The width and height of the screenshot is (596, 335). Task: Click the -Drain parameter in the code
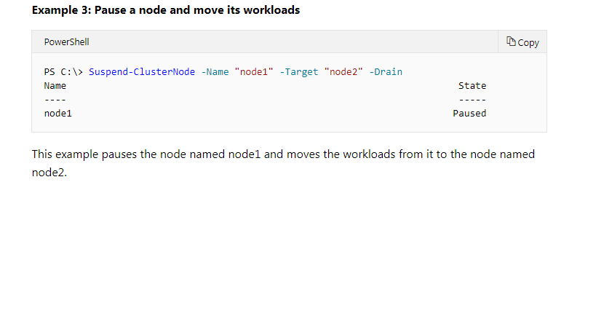point(386,72)
